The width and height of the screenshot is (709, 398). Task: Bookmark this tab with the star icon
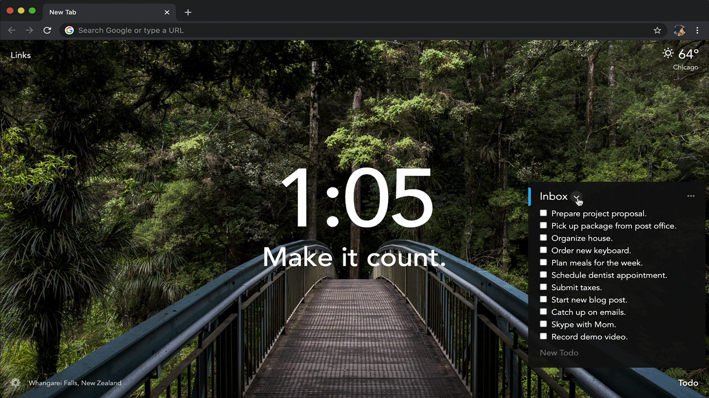point(657,30)
